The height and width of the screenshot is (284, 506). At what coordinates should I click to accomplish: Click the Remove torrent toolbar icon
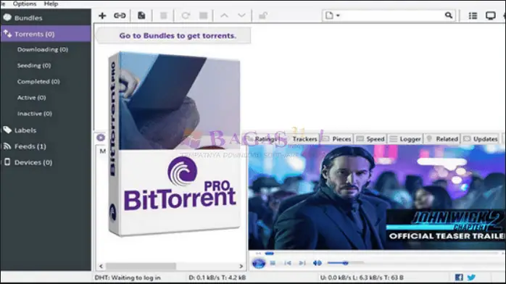[164, 15]
